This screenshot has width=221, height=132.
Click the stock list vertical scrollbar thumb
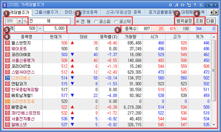point(214,70)
